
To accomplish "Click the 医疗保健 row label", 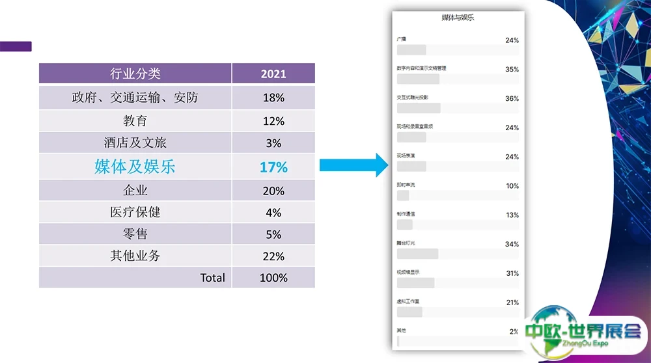I will (135, 213).
